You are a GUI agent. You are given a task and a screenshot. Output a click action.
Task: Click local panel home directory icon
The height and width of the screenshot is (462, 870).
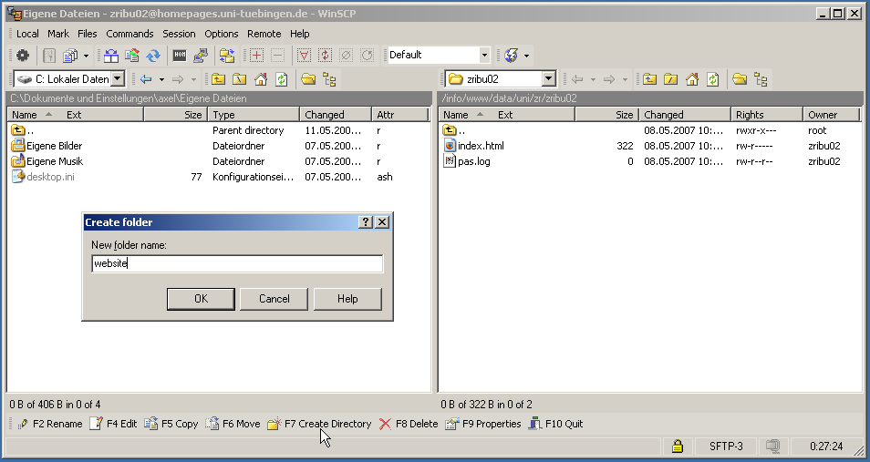[260, 79]
